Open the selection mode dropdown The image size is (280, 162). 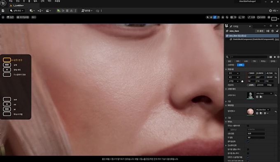click(x=16, y=11)
